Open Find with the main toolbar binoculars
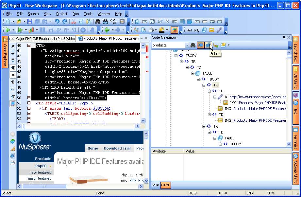The height and width of the screenshot is (197, 301). pos(98,22)
